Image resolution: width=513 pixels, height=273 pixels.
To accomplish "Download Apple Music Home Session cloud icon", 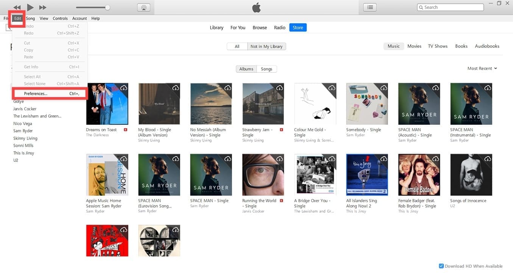I will [x=123, y=159].
